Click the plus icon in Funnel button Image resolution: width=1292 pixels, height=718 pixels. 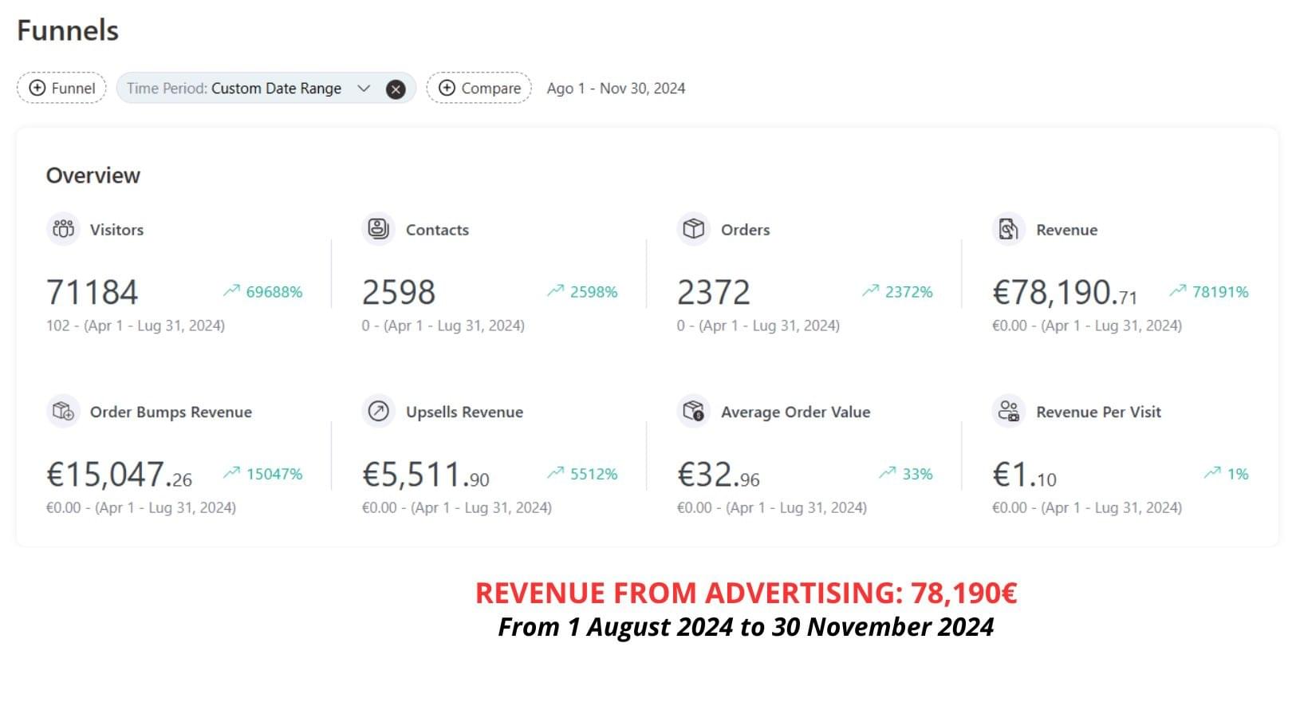tap(37, 88)
